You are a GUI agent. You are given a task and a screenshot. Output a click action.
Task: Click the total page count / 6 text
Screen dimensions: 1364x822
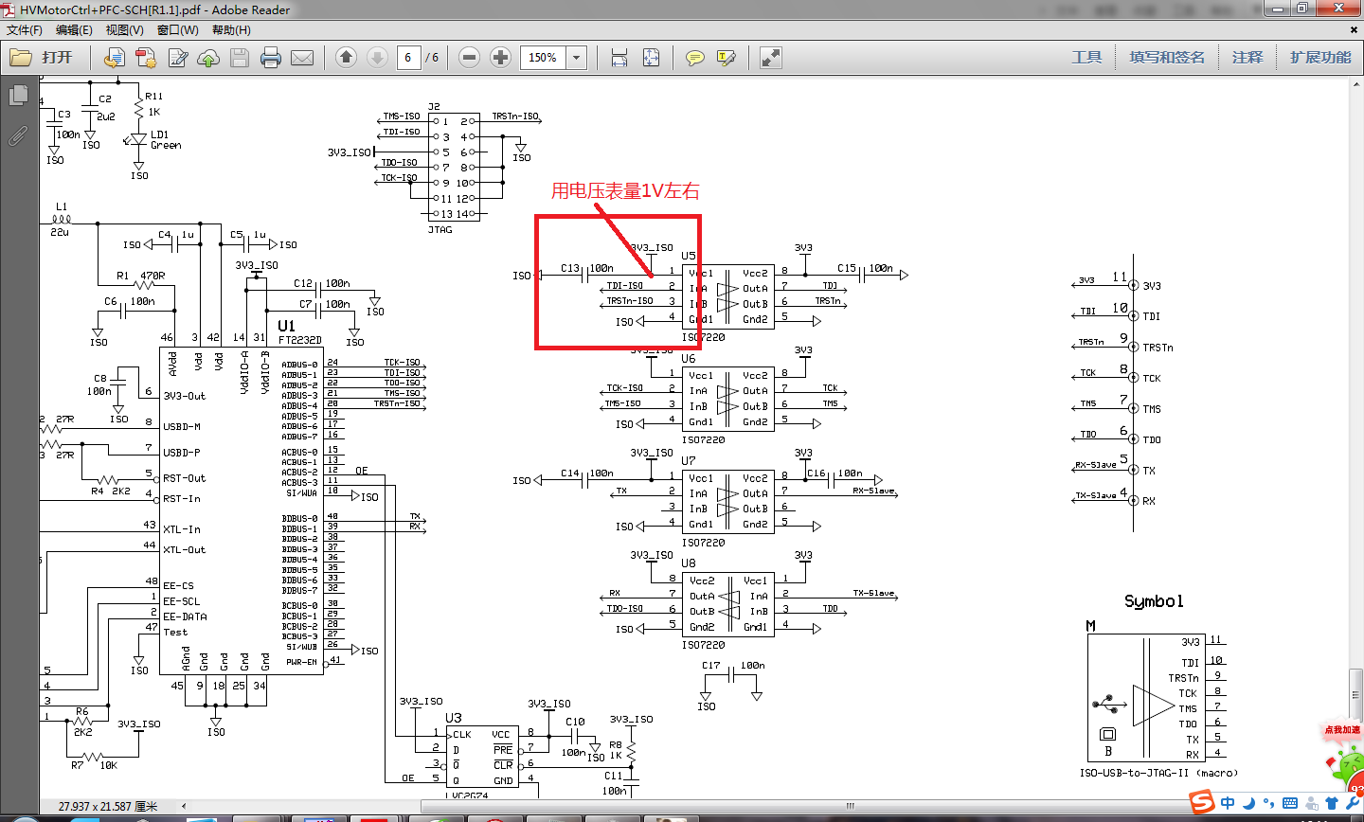pyautogui.click(x=432, y=58)
